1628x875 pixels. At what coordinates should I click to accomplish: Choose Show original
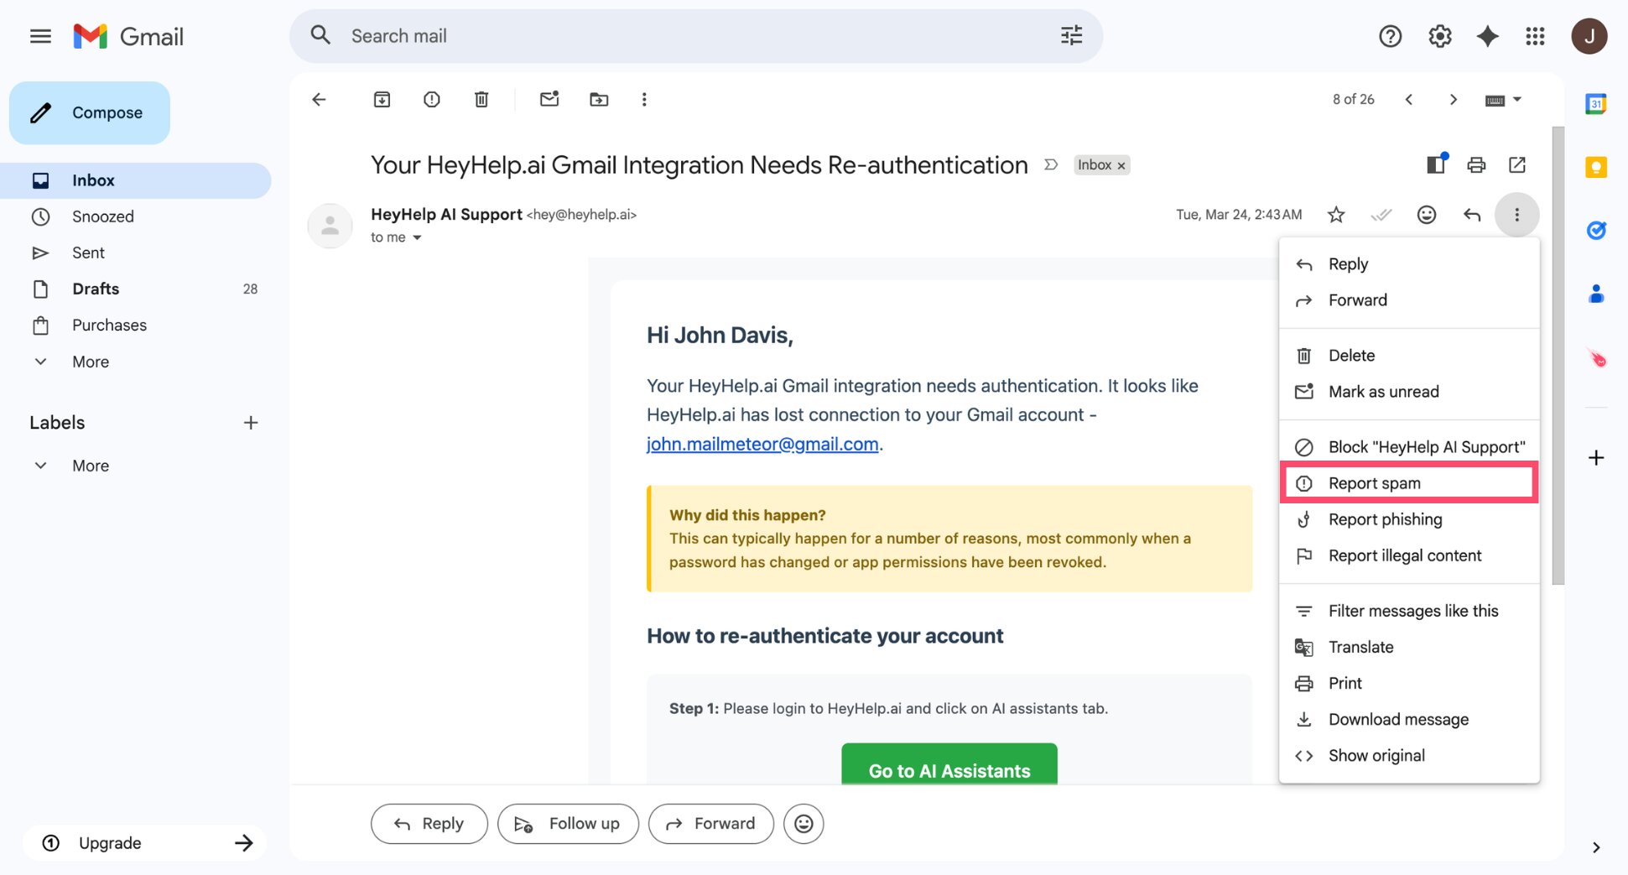point(1409,755)
